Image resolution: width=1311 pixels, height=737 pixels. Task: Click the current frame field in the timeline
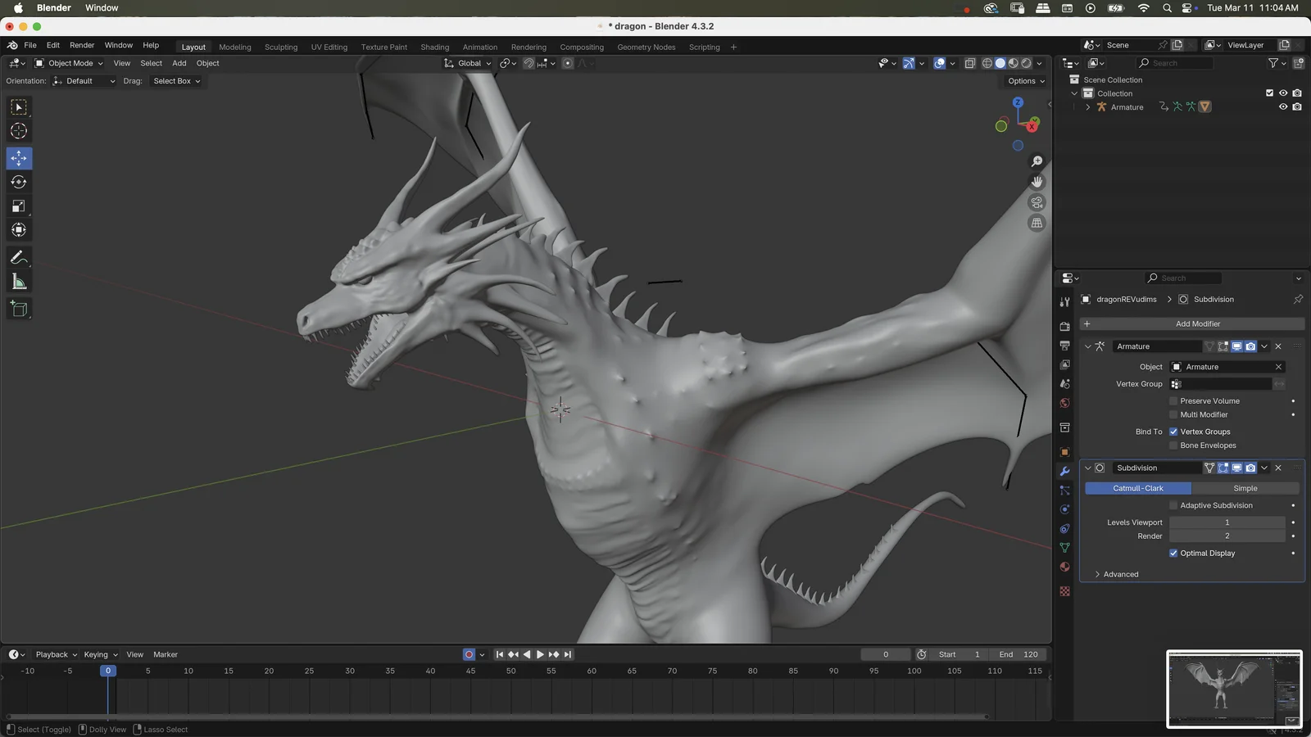click(885, 653)
